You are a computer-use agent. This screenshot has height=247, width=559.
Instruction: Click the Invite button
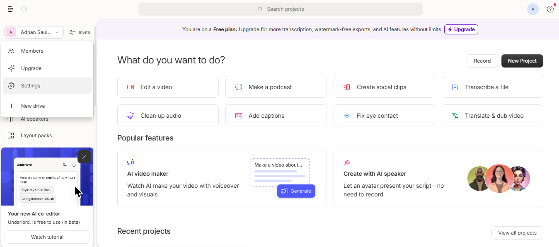pos(80,32)
